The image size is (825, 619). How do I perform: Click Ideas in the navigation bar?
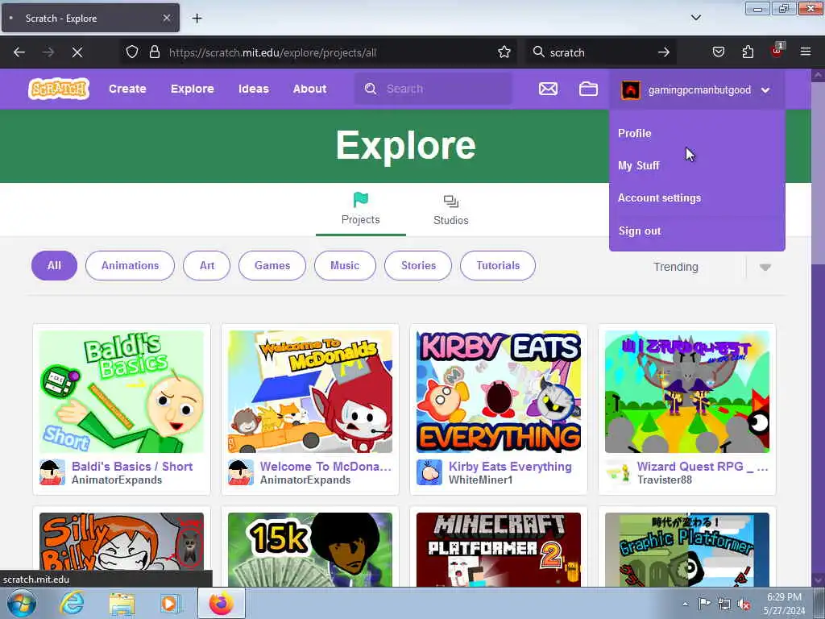pos(254,89)
